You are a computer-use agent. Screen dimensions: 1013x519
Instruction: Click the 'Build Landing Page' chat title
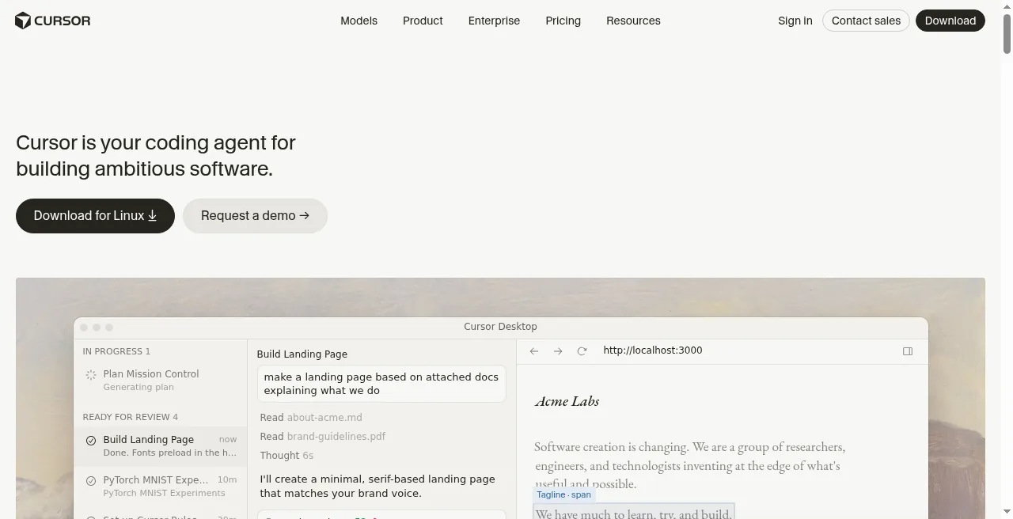pos(302,354)
